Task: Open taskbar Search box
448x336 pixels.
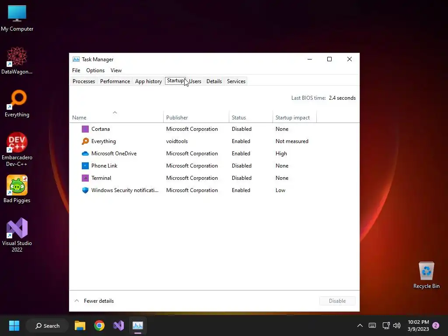Action: tap(47, 325)
